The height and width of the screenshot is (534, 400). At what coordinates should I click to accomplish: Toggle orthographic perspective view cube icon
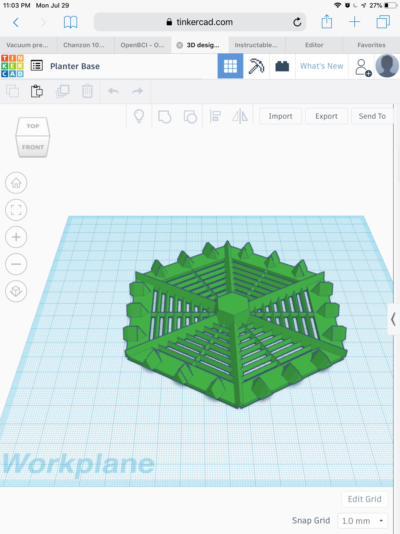16,291
